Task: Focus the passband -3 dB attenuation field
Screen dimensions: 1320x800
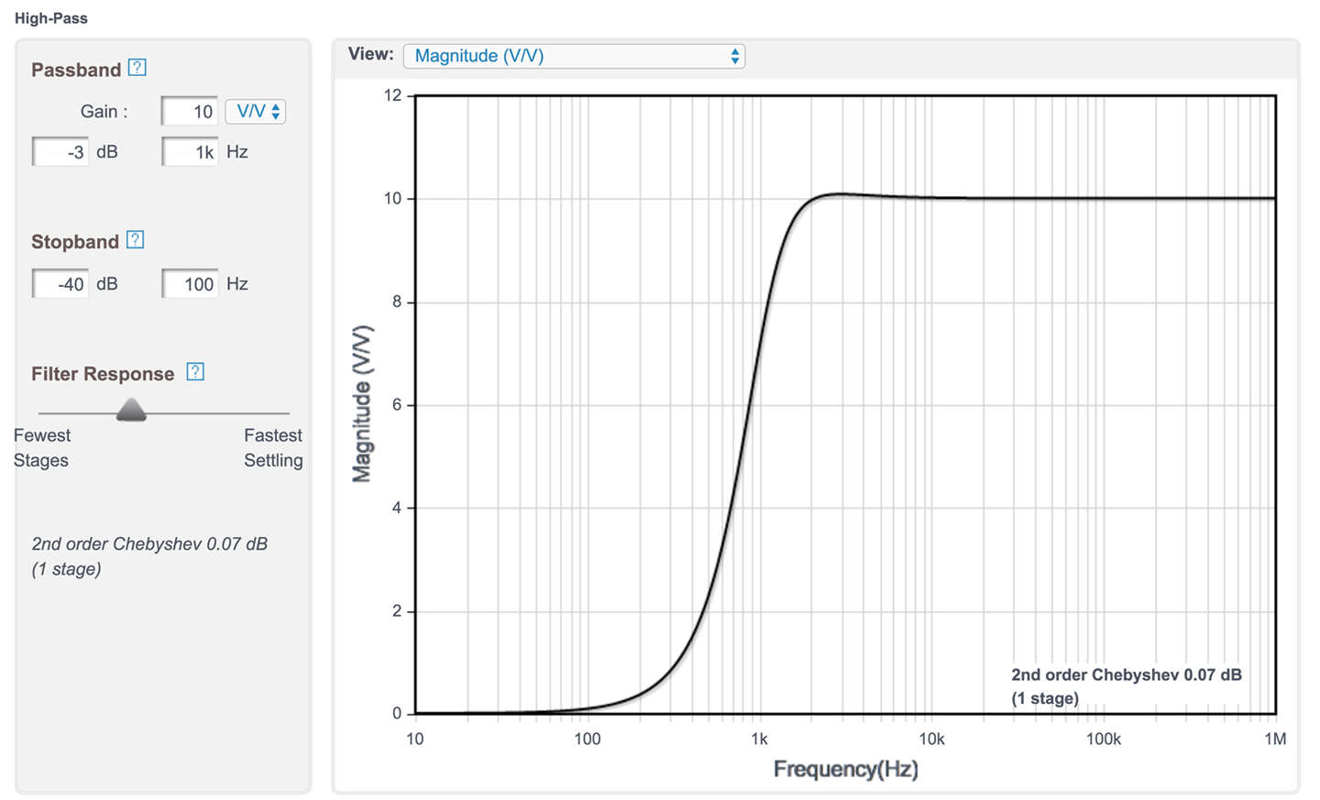Action: click(60, 152)
